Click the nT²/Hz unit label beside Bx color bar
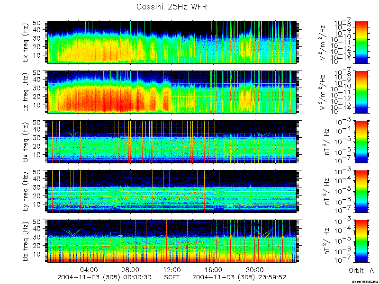The height and width of the screenshot is (284, 379). pos(327,142)
